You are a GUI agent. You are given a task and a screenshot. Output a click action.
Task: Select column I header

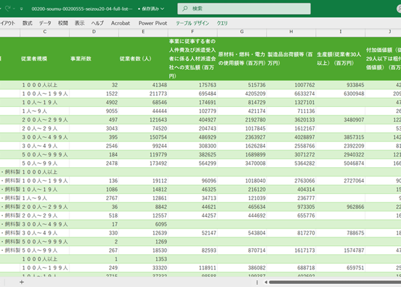(x=340, y=32)
